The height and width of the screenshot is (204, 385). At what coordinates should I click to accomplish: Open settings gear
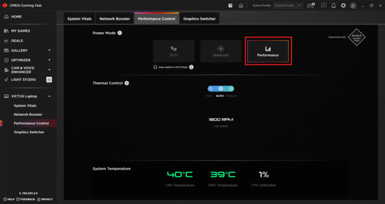(x=343, y=6)
